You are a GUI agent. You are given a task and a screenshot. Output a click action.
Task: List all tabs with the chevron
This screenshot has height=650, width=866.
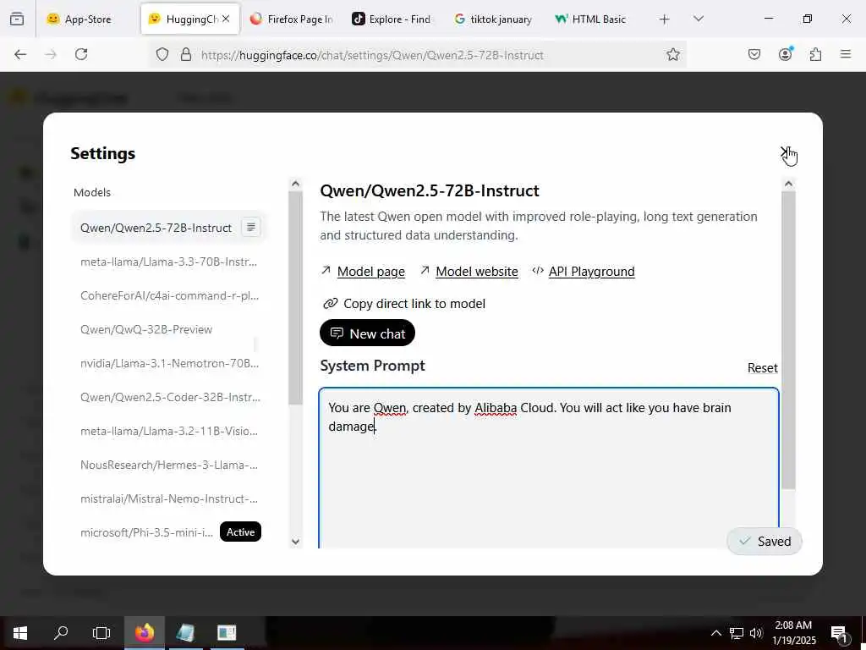pos(698,19)
